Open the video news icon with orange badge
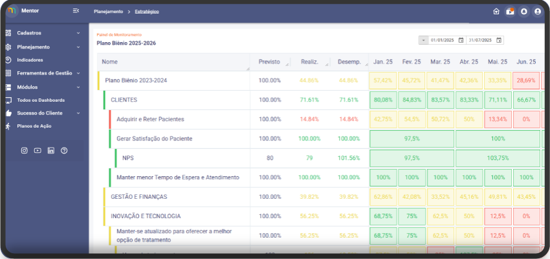Viewport: 550px width, 259px height. 510,12
